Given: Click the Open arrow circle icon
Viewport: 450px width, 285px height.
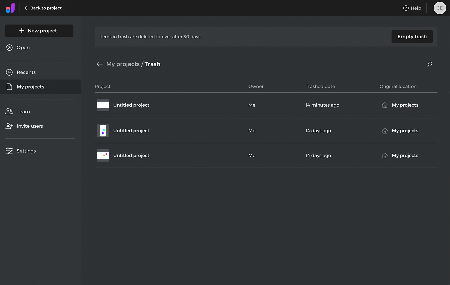Looking at the screenshot, I should (x=9, y=47).
